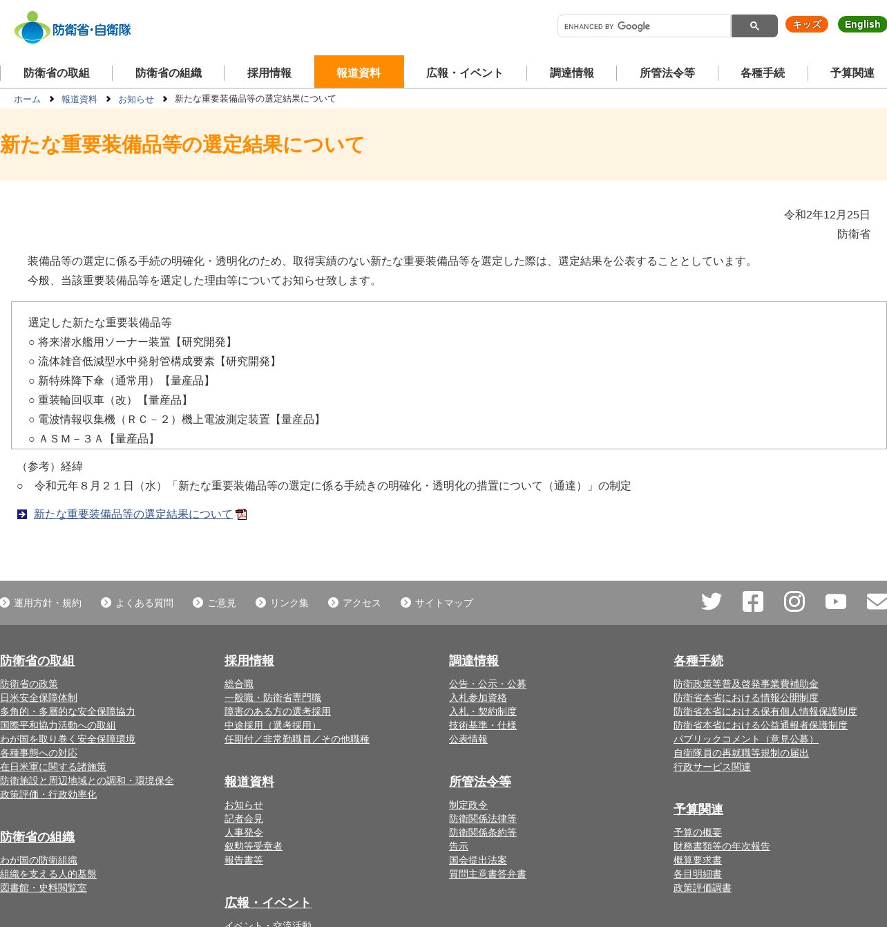Open 公告・公示・公募 link
This screenshot has width=887, height=927.
(x=488, y=684)
